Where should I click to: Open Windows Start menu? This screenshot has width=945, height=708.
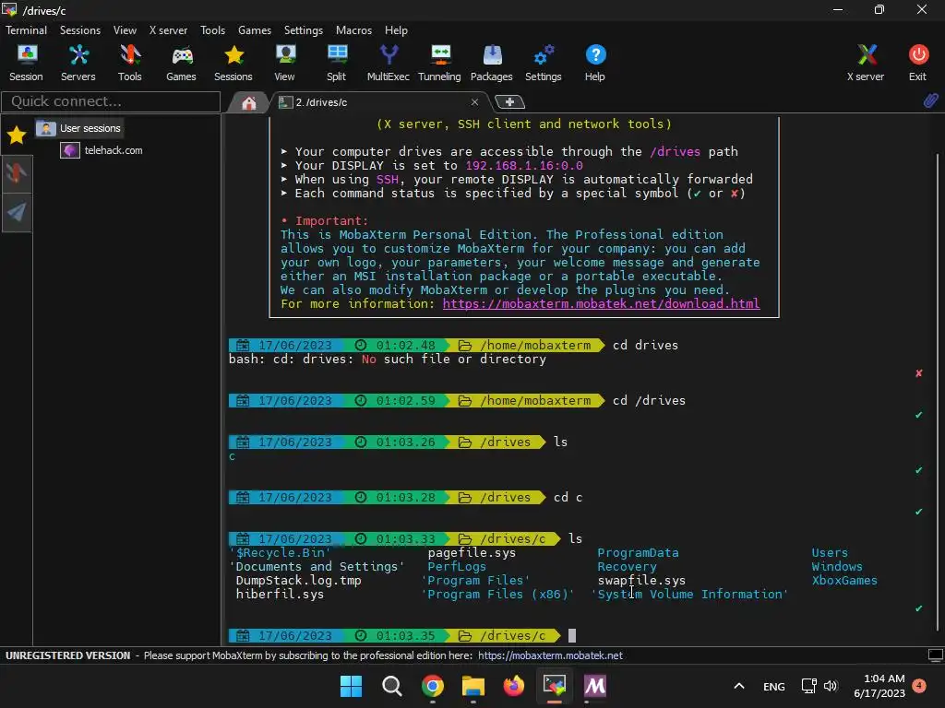click(x=351, y=686)
